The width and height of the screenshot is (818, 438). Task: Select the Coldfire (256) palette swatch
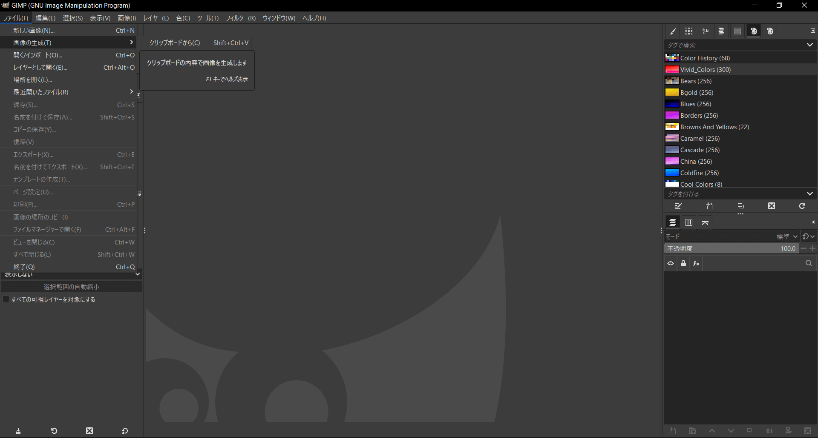pyautogui.click(x=672, y=173)
